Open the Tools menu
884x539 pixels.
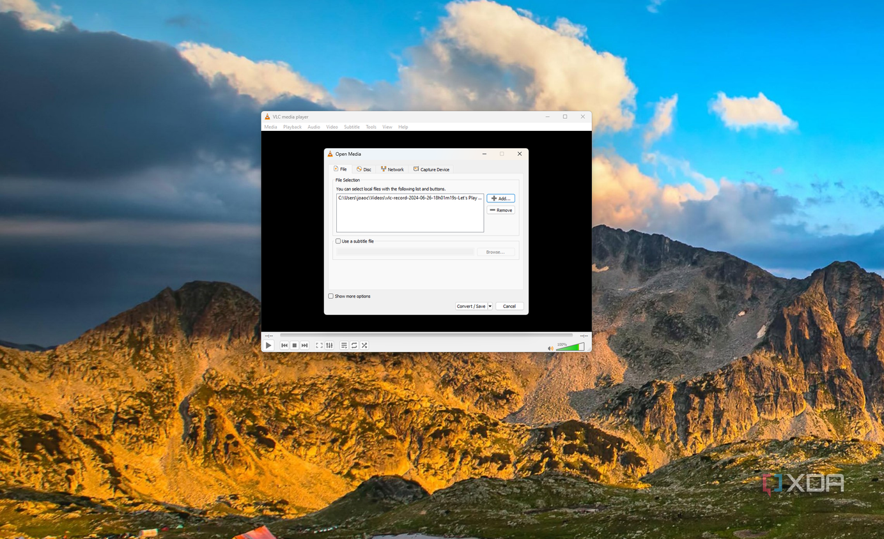click(371, 127)
